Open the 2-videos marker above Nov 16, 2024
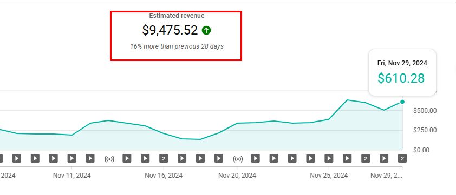The width and height of the screenshot is (456, 195). [164, 158]
